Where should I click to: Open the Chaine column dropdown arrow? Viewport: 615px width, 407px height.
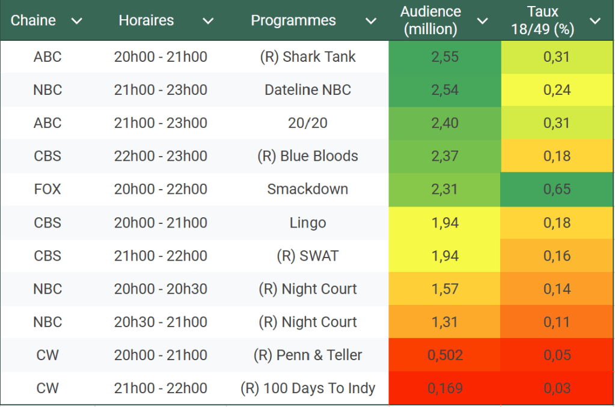coord(76,21)
